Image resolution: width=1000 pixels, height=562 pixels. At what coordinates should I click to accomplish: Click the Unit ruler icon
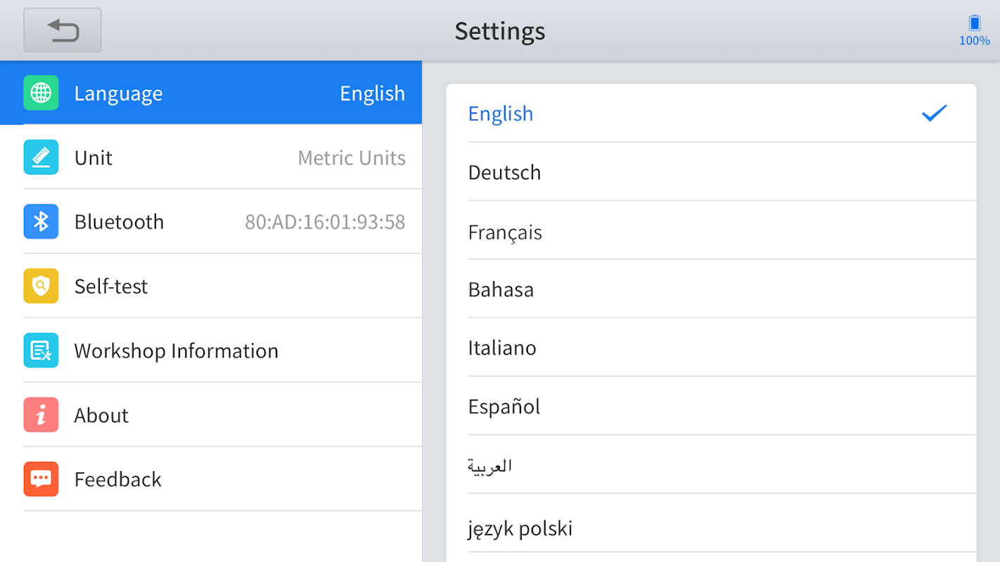[41, 157]
